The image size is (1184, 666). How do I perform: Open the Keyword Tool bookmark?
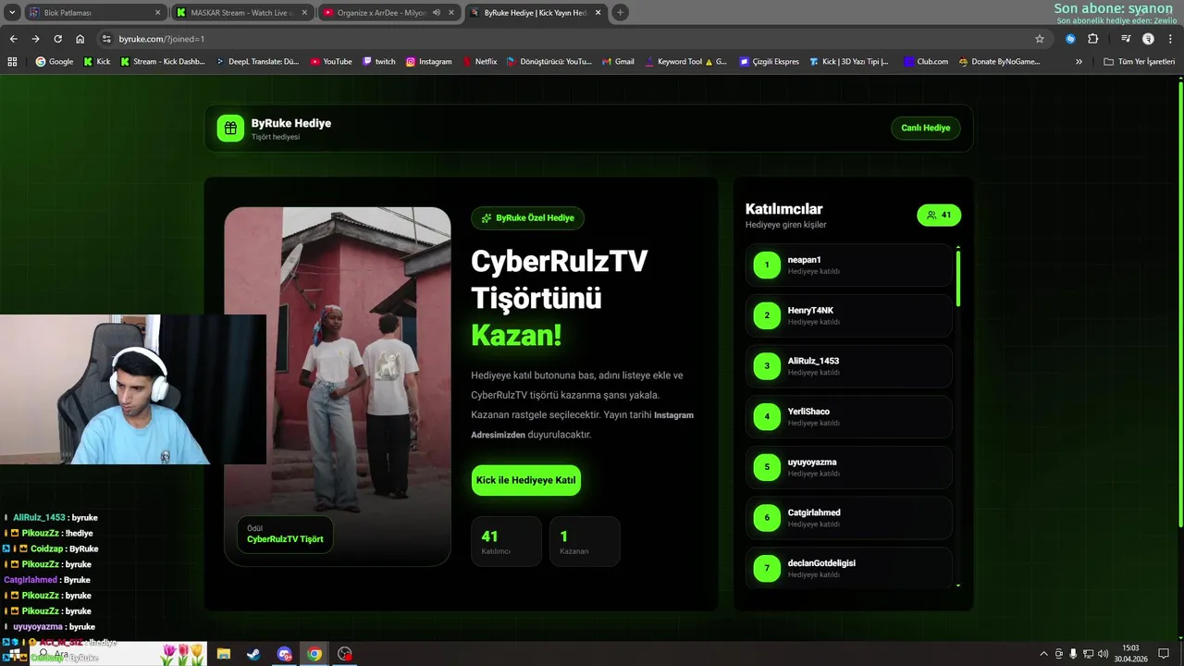pos(686,62)
